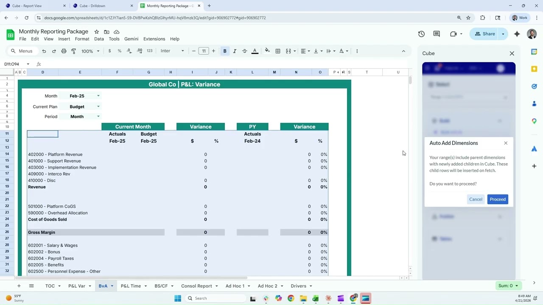Viewport: 543px width, 305px height.
Task: Click Proceed in Auto Add Dimensions dialog
Action: click(498, 199)
